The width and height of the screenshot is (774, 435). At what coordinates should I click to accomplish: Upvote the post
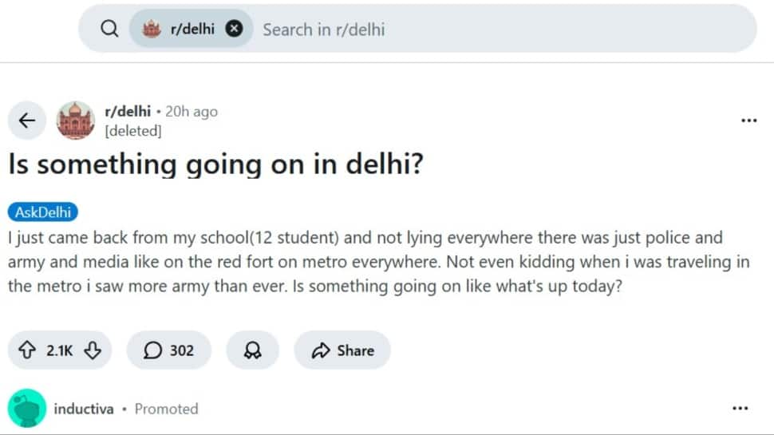click(26, 350)
